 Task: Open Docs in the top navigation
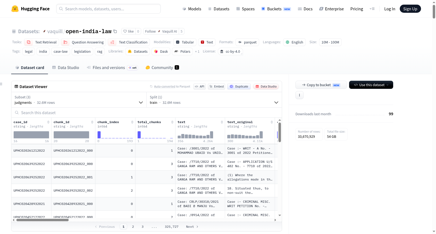[x=305, y=9]
